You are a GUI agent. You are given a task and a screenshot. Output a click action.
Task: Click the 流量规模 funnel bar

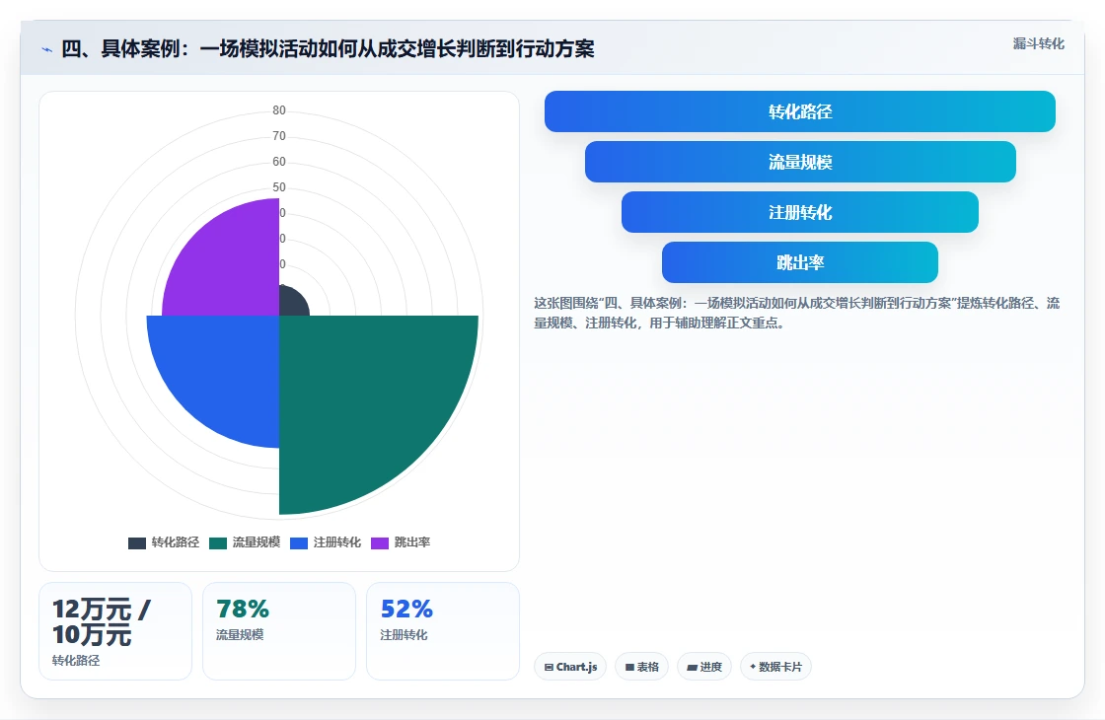pyautogui.click(x=800, y=162)
